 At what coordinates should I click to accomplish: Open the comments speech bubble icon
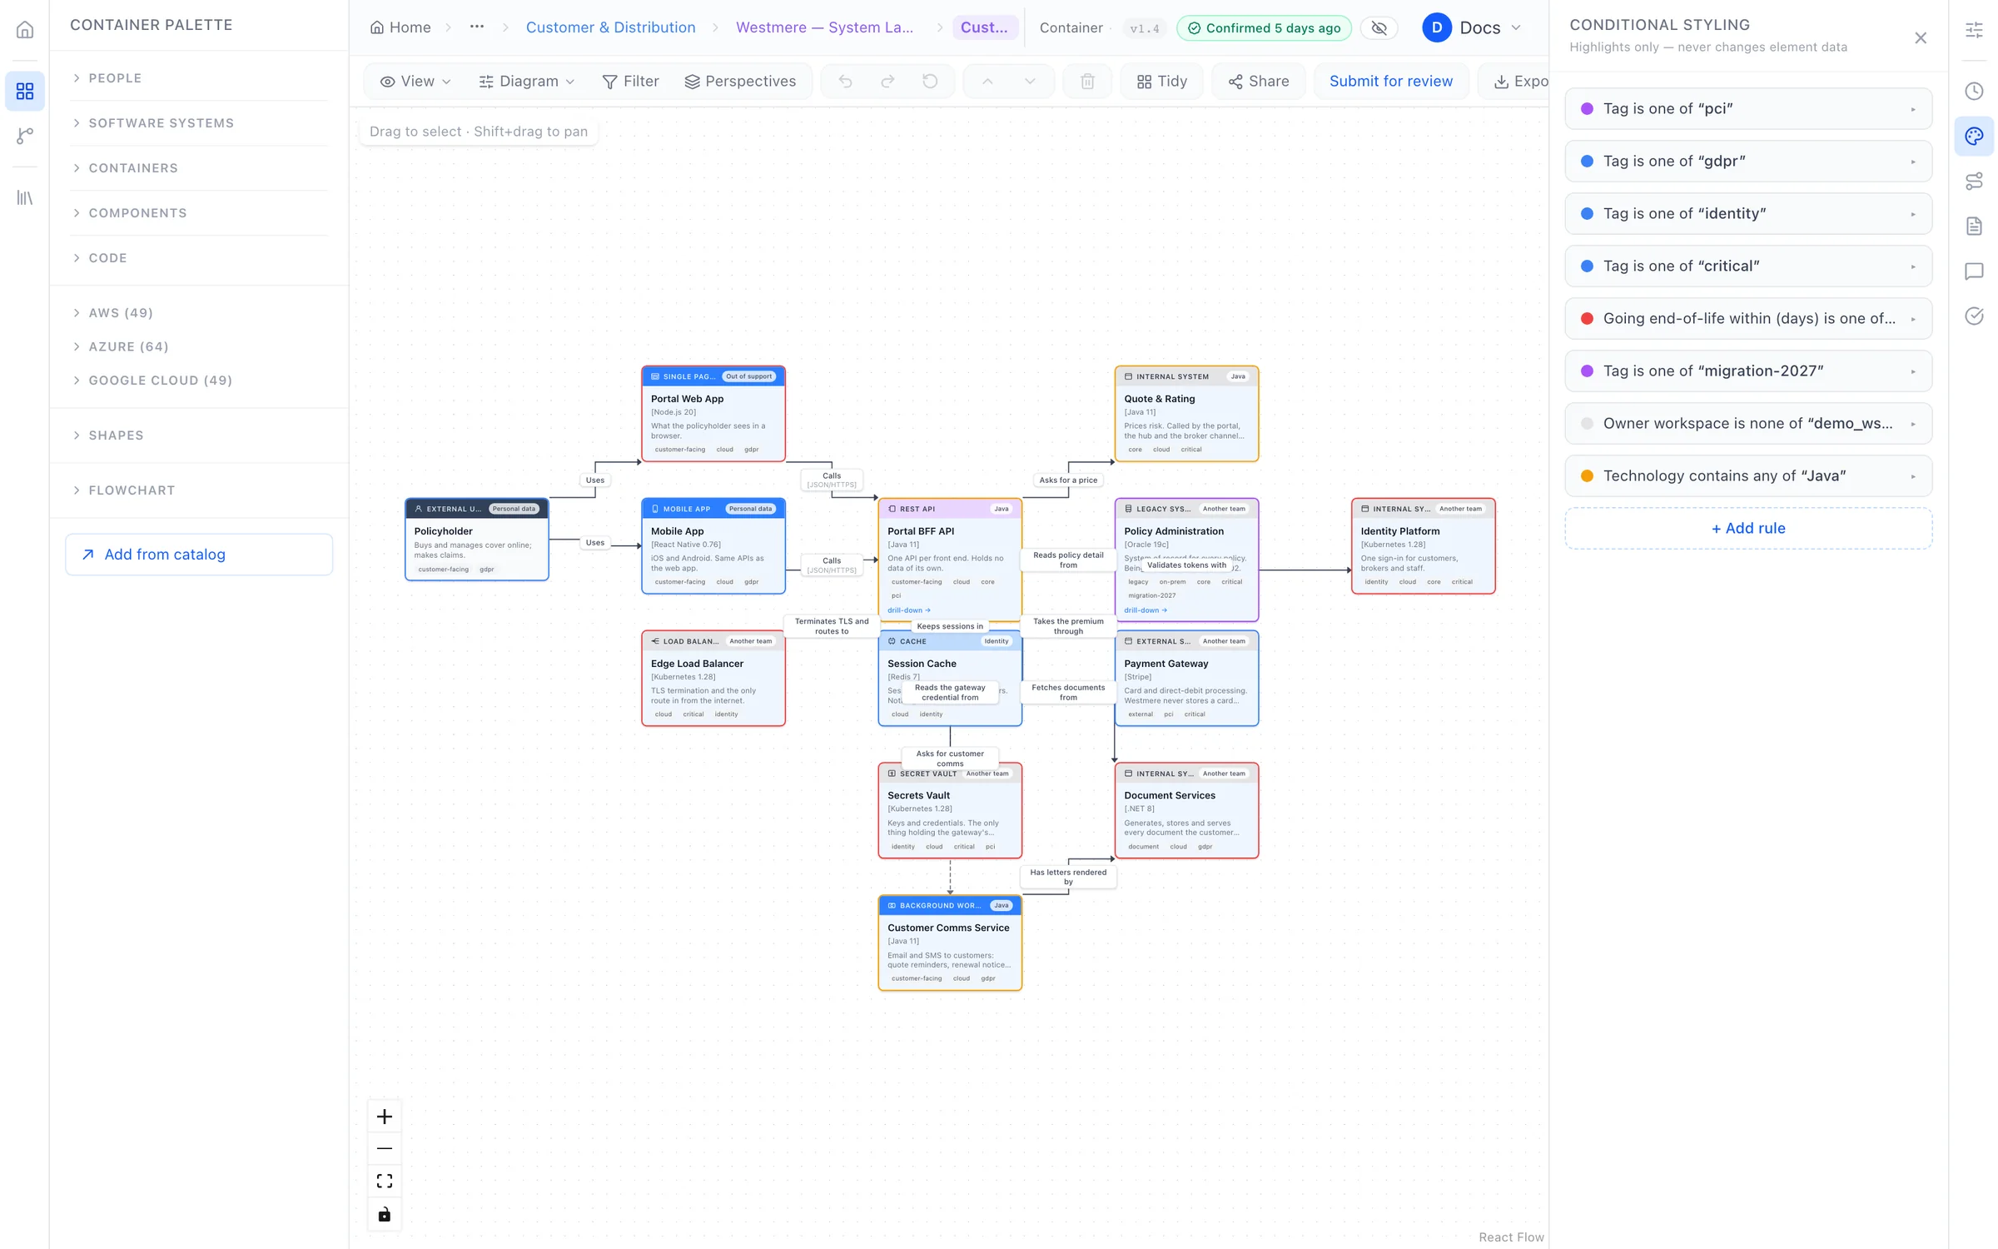[1974, 271]
